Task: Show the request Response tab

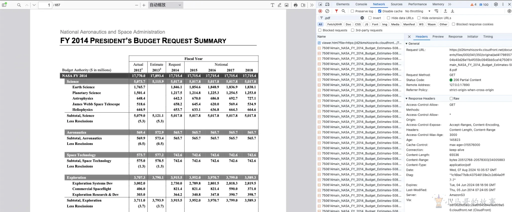Action: [455, 37]
